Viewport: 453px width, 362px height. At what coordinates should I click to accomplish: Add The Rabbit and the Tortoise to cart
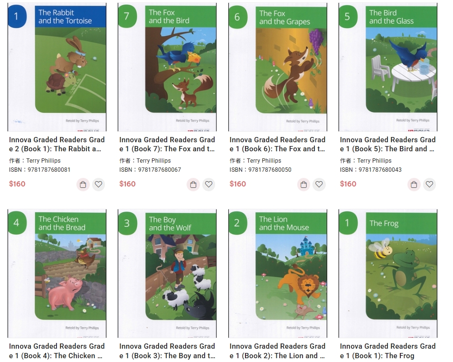[x=83, y=184]
